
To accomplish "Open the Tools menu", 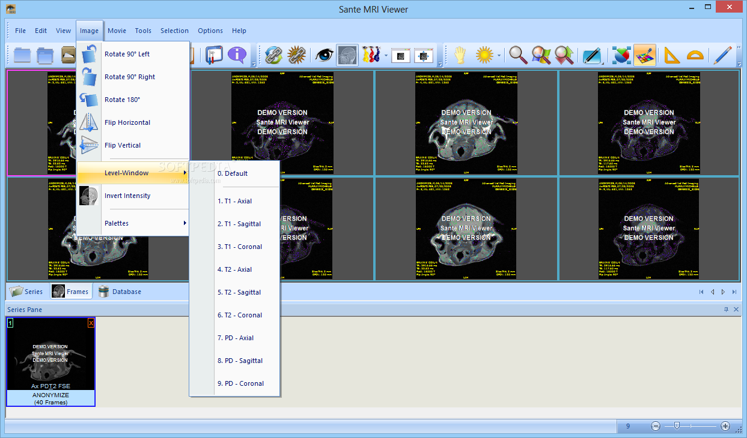I will coord(143,31).
